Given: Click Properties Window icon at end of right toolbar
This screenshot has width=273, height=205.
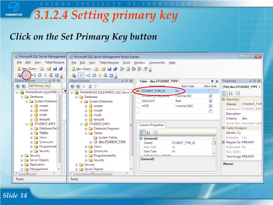Looking at the screenshot, I should 145,69.
